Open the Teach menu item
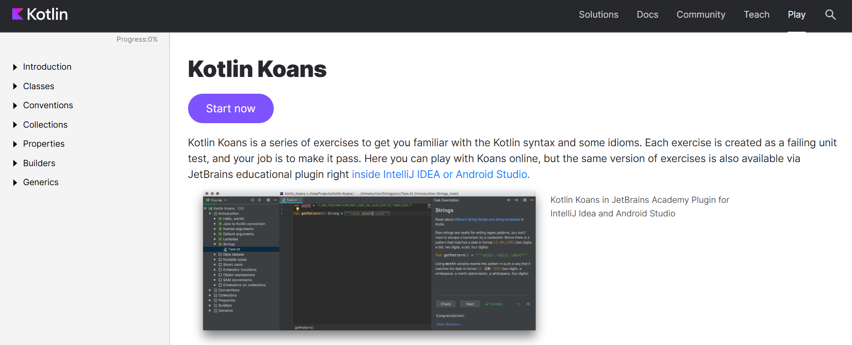852x345 pixels. pyautogui.click(x=756, y=14)
